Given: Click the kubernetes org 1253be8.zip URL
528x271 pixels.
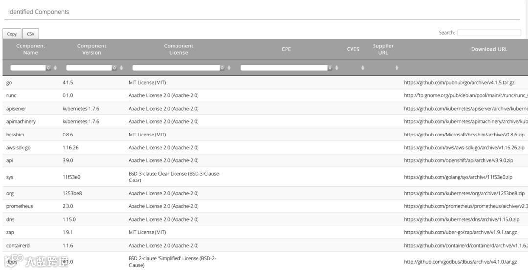Looking at the screenshot, I should coord(464,194).
